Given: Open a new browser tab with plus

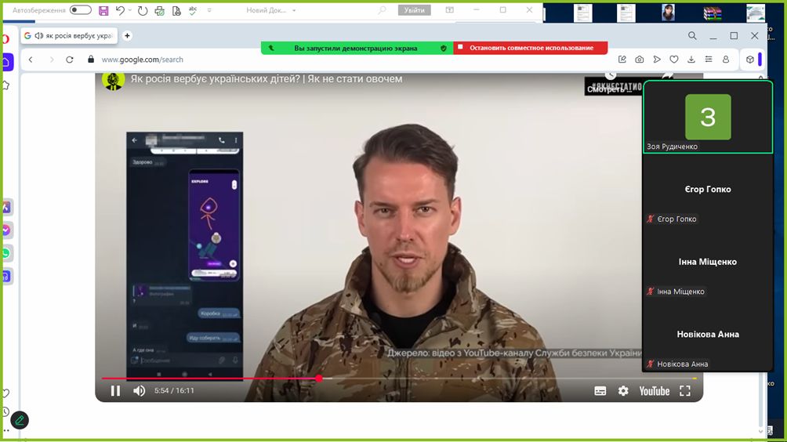Looking at the screenshot, I should coord(127,36).
